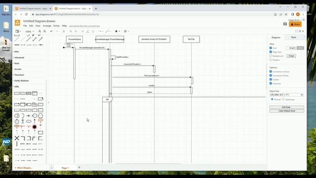Collapse the panel with the caret icon

tap(303, 31)
